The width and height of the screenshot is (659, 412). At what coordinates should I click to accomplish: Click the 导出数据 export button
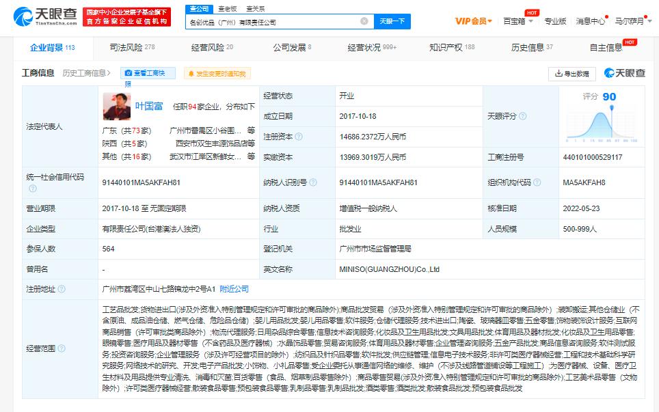coord(572,73)
